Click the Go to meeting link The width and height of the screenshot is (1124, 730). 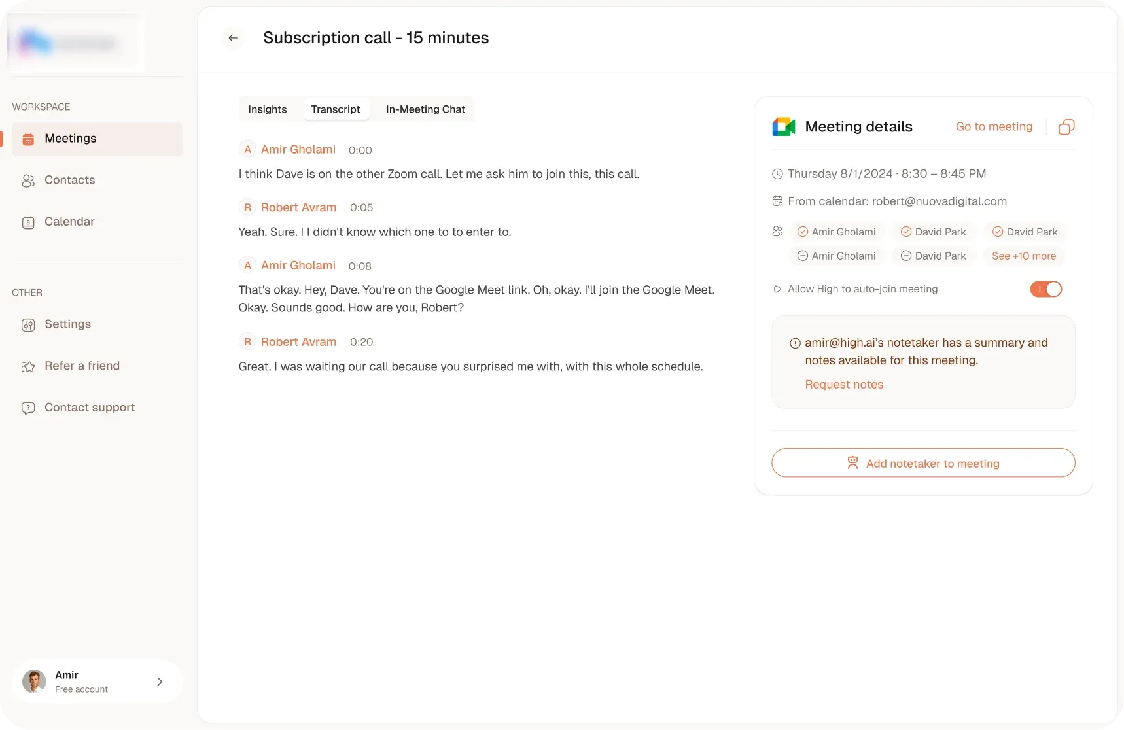click(994, 127)
